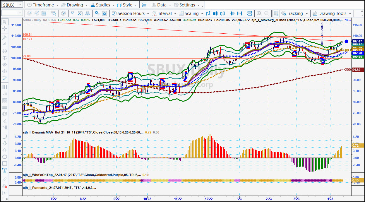Select the ellipse drawing tool

tap(5, 157)
